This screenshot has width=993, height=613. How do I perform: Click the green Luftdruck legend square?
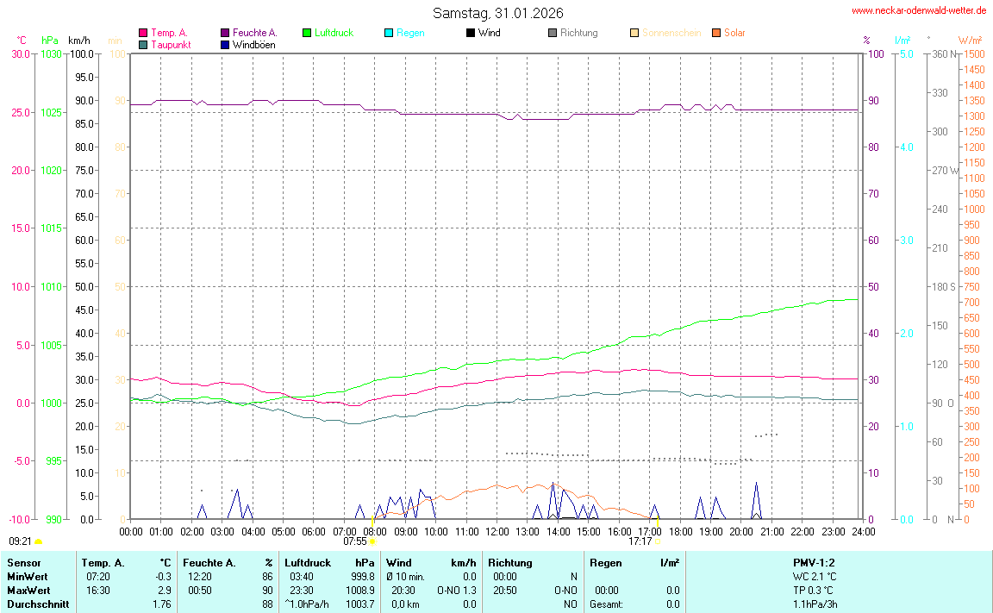[307, 33]
